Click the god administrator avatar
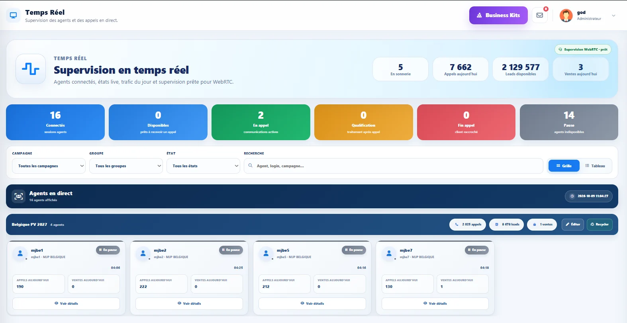This screenshot has height=323, width=627. 566,16
